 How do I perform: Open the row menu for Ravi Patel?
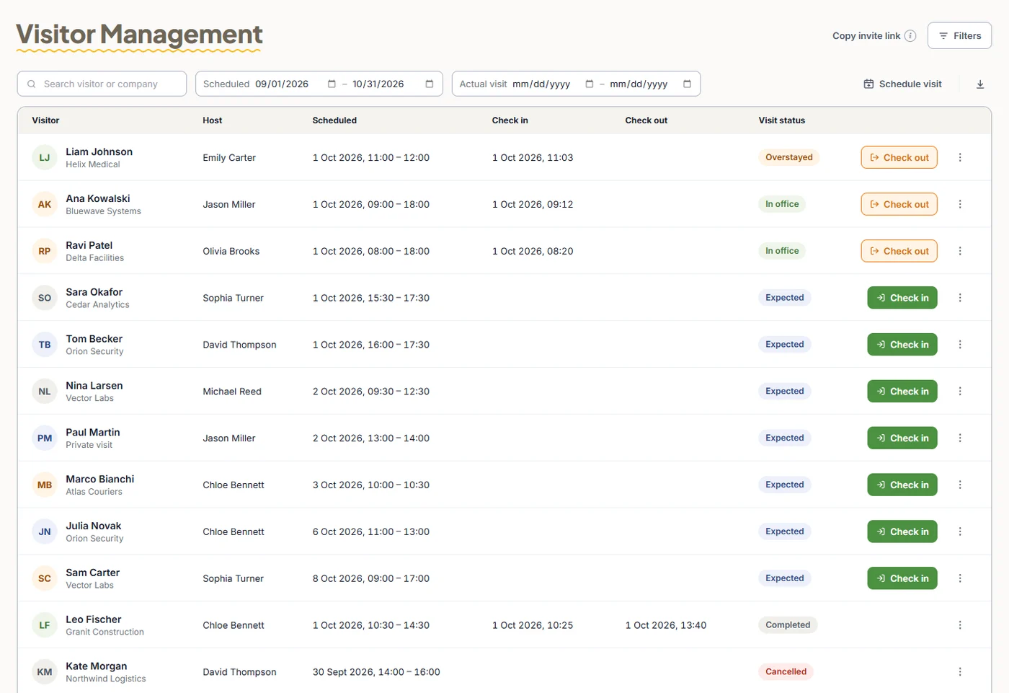[960, 251]
